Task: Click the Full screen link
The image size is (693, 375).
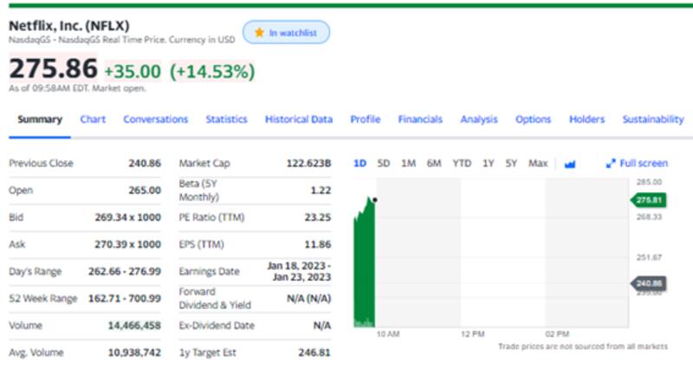Action: click(644, 163)
